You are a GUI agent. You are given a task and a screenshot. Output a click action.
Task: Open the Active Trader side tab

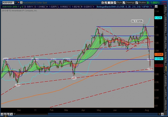166,42
